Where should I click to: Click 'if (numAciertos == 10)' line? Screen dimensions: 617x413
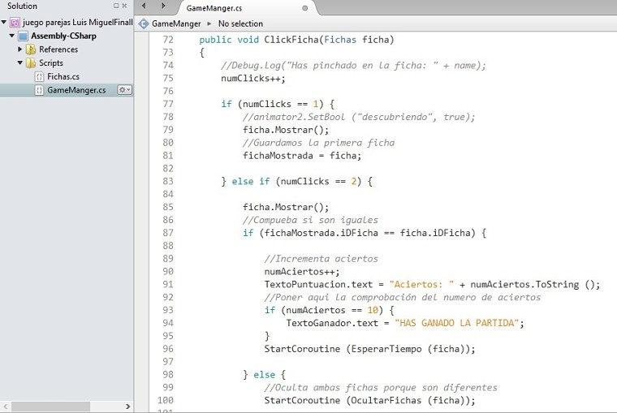coord(329,310)
